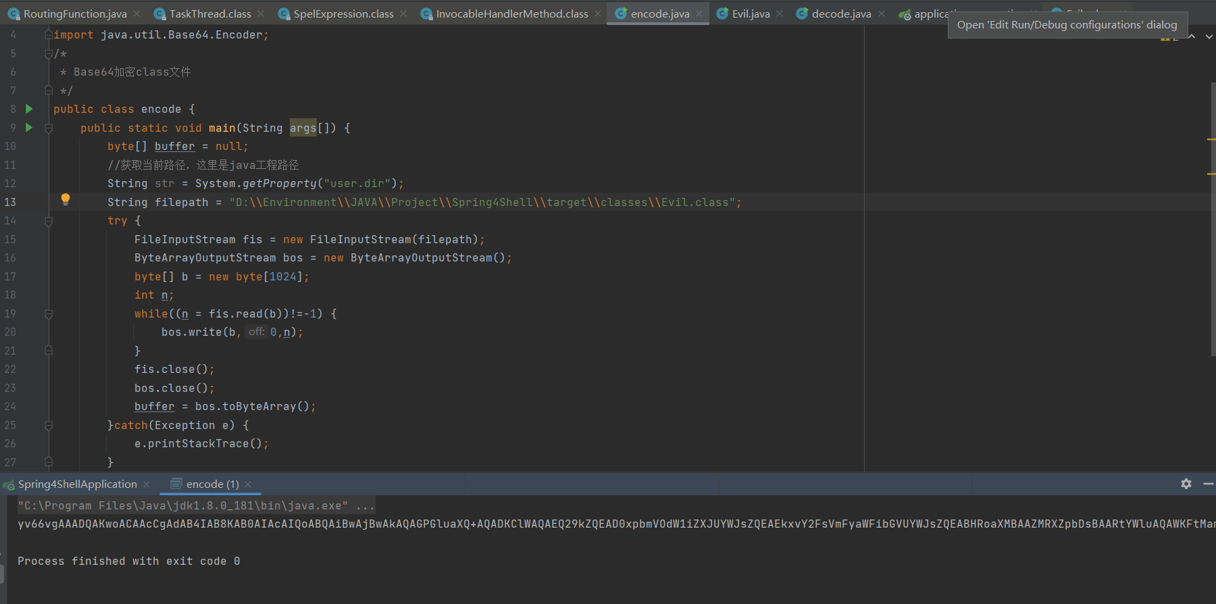Collapse the while loop fold on line 19
The width and height of the screenshot is (1216, 604).
[x=49, y=314]
